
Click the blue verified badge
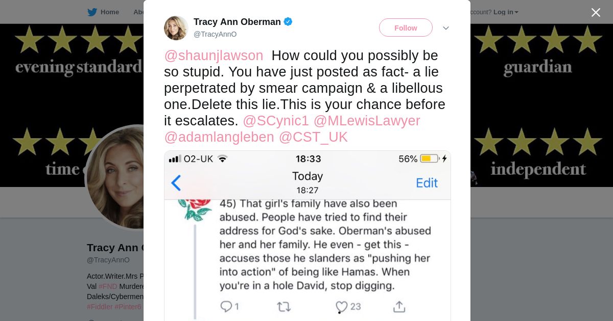[288, 22]
